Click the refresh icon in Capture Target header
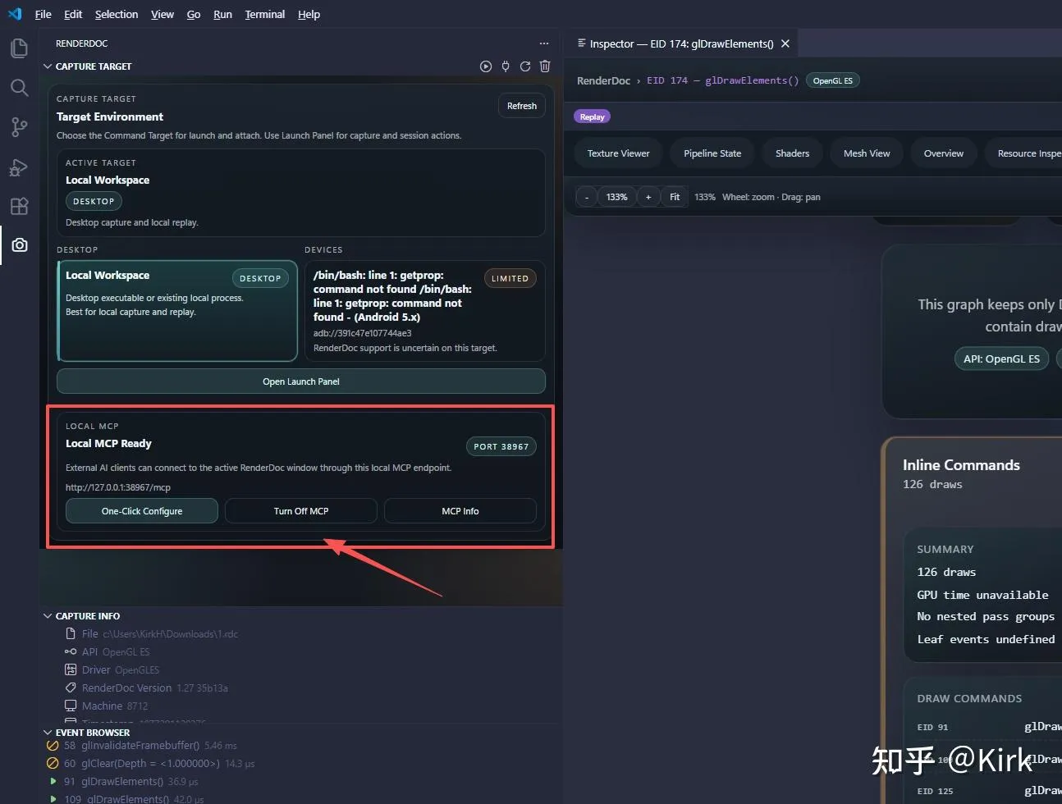Screen dimensions: 1062x804 525,66
